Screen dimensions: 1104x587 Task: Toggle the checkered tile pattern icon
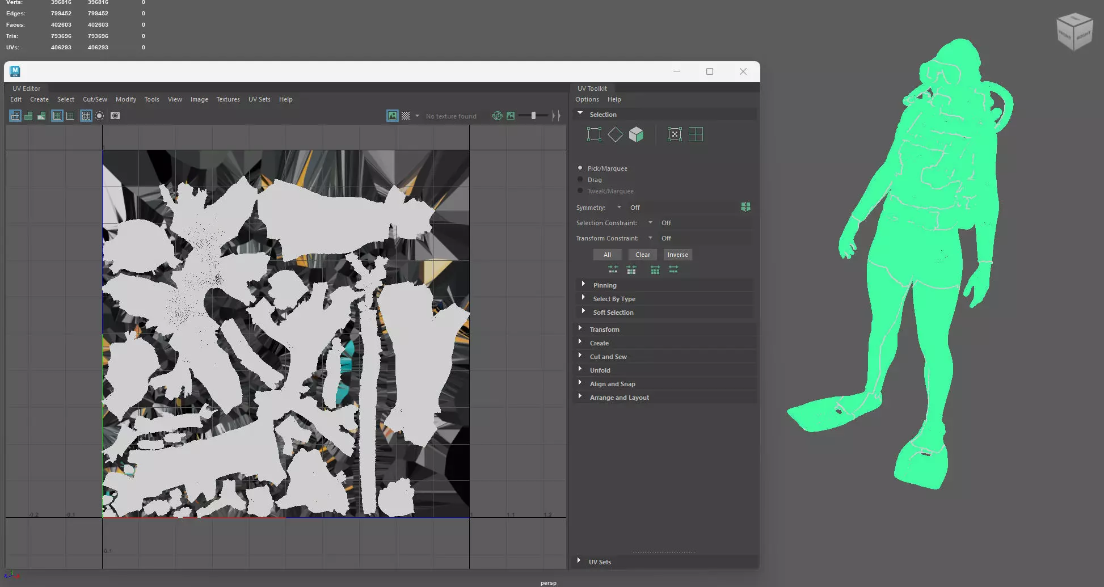click(406, 116)
